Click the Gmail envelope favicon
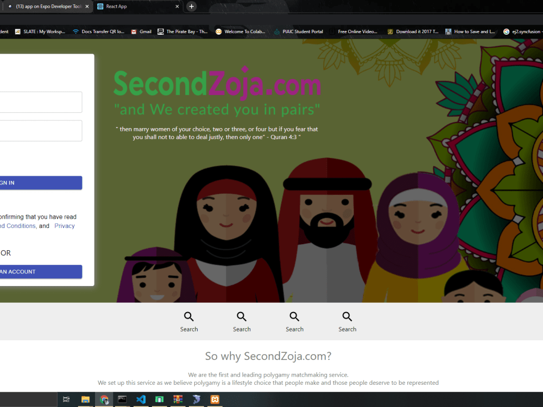Screen dimensions: 543x407 (134, 31)
